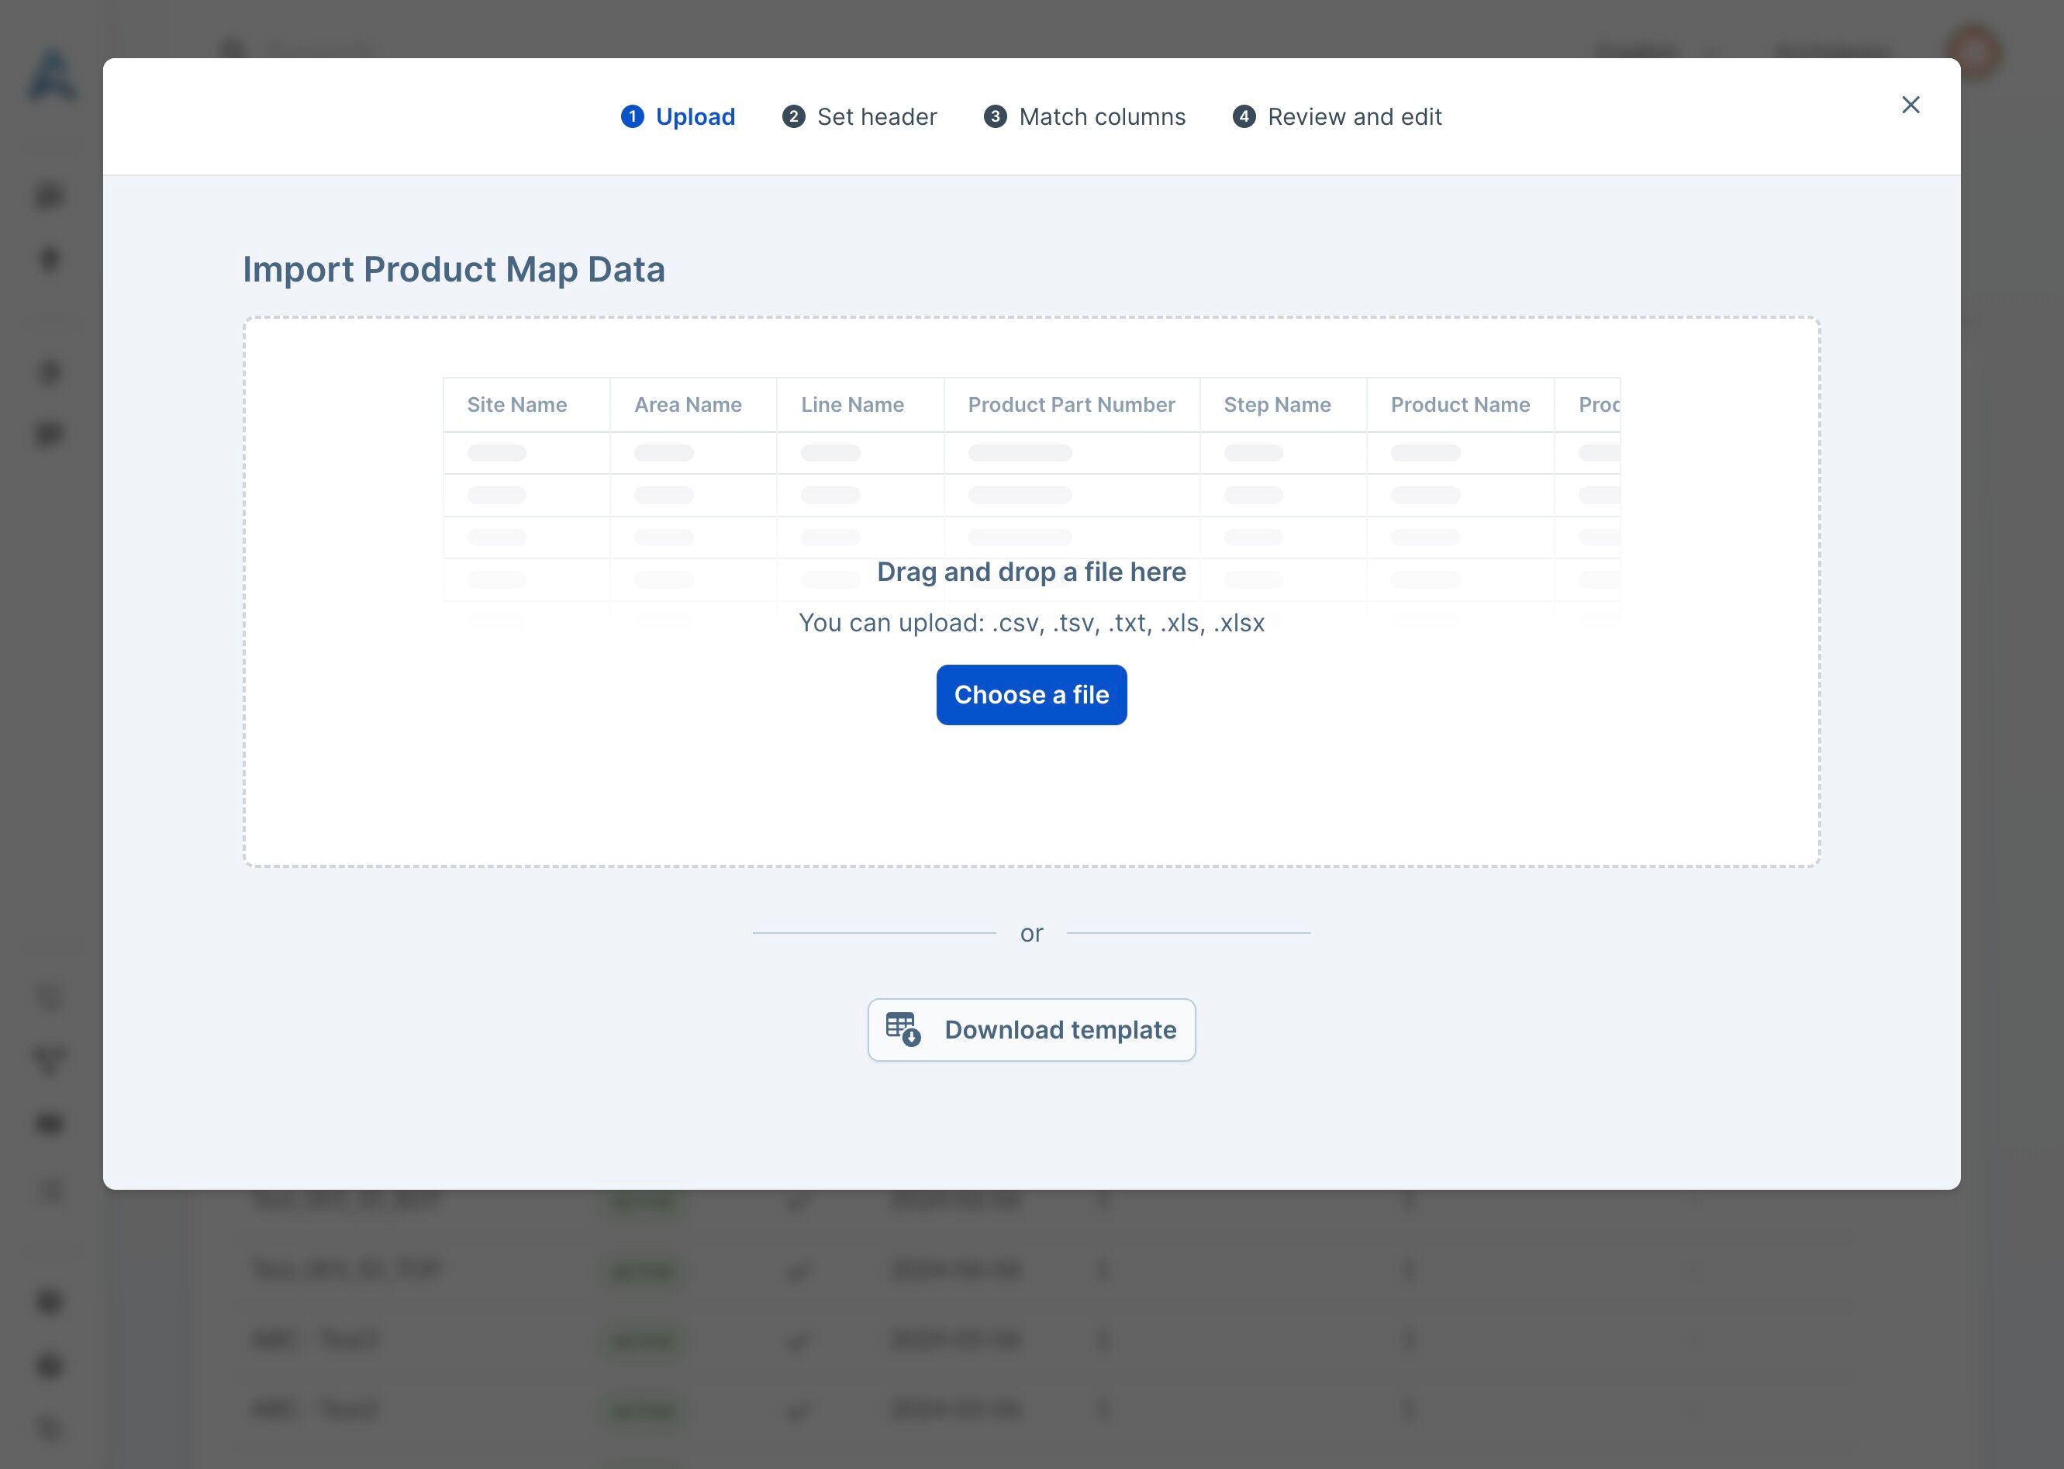The width and height of the screenshot is (2064, 1469).
Task: Click the 'Drag and drop a file here' text
Action: coord(1030,572)
